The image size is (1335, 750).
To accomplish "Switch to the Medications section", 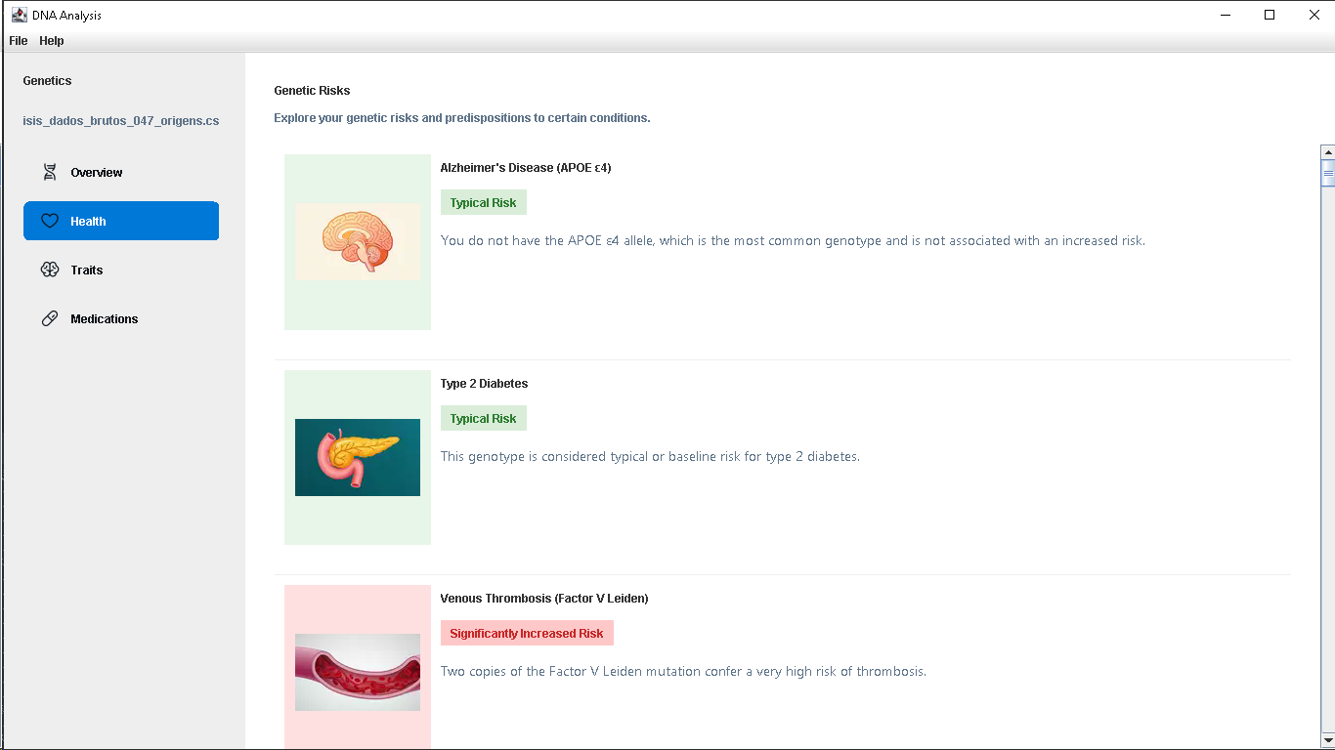I will [x=104, y=318].
